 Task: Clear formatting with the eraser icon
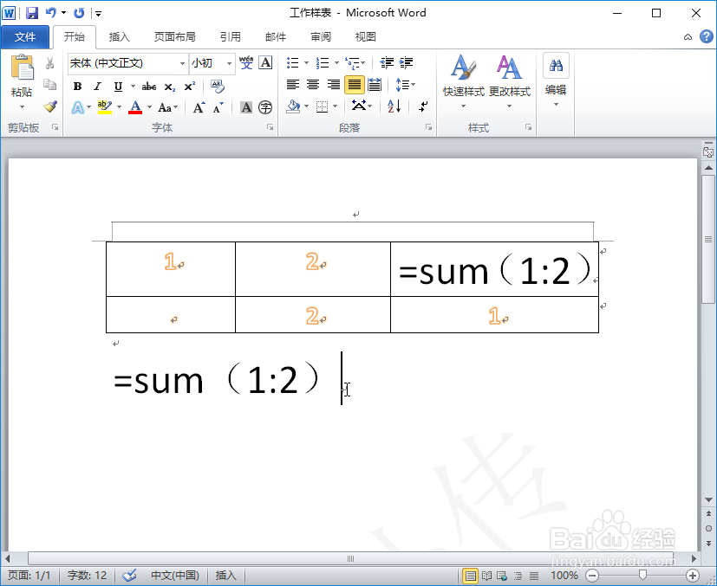218,86
